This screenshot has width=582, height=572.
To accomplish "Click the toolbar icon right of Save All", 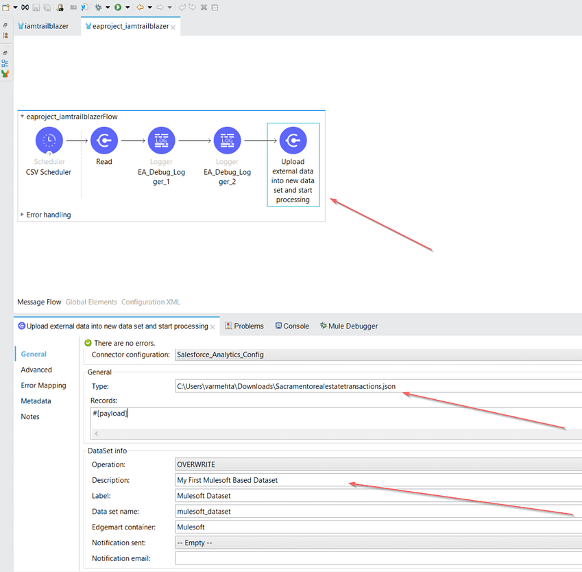I will tap(60, 8).
